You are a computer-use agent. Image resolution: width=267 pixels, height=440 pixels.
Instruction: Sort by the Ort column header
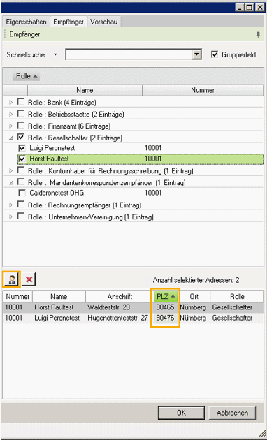tap(194, 297)
